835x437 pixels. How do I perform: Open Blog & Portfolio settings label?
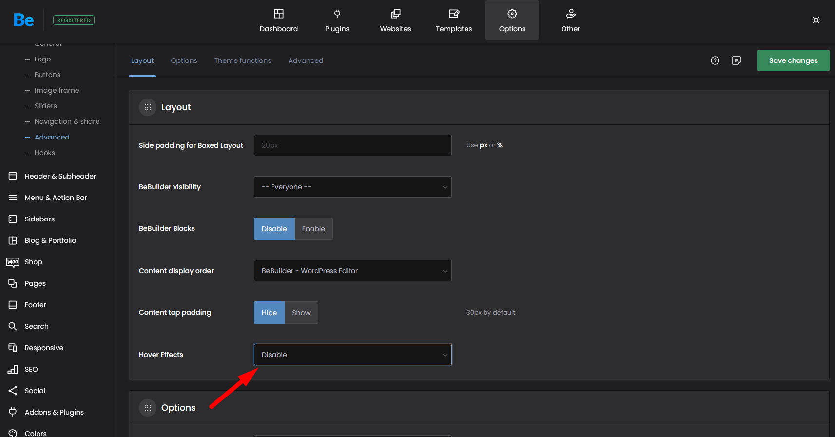pos(51,240)
